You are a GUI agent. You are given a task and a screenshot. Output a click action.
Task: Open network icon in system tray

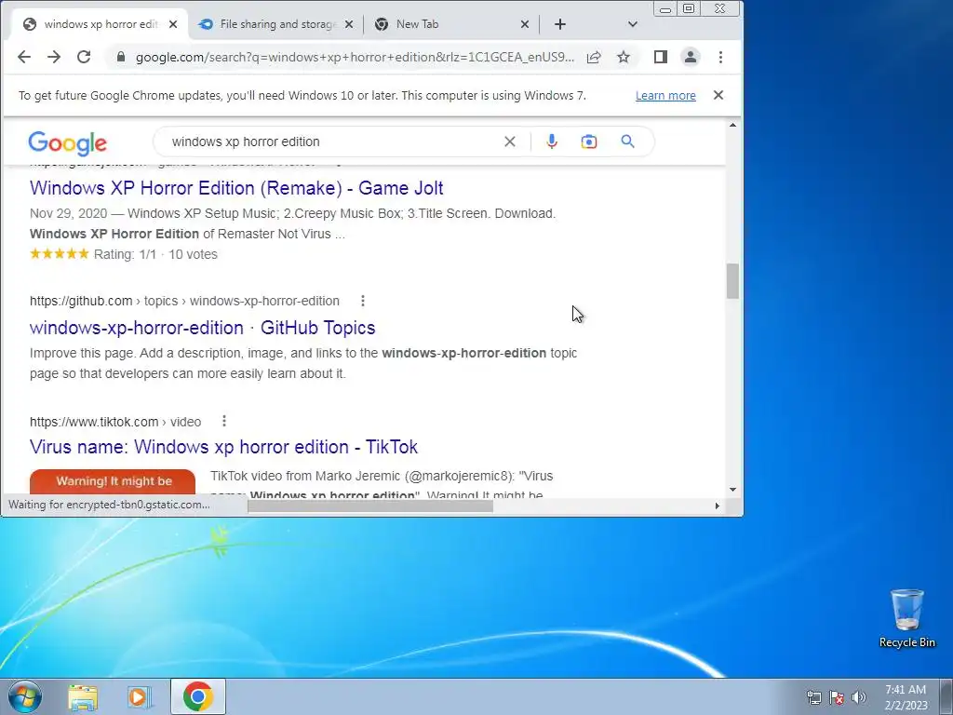(x=813, y=697)
